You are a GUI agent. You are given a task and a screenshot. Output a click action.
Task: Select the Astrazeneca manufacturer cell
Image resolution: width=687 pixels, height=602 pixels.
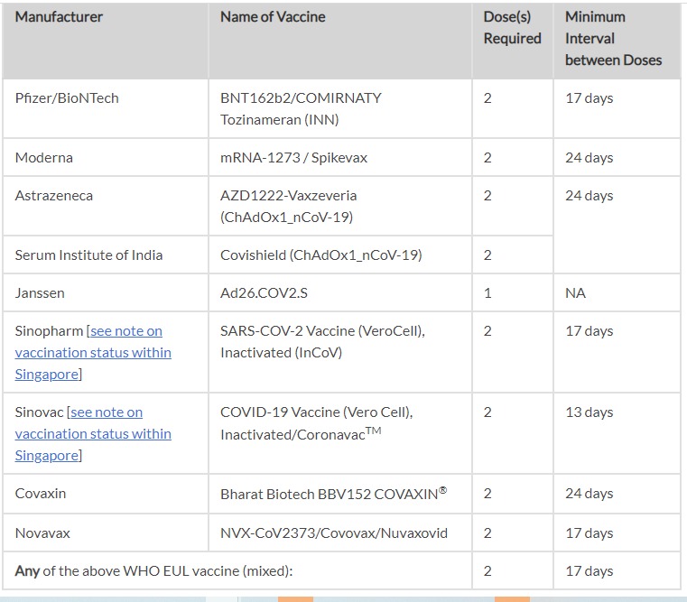pos(54,196)
